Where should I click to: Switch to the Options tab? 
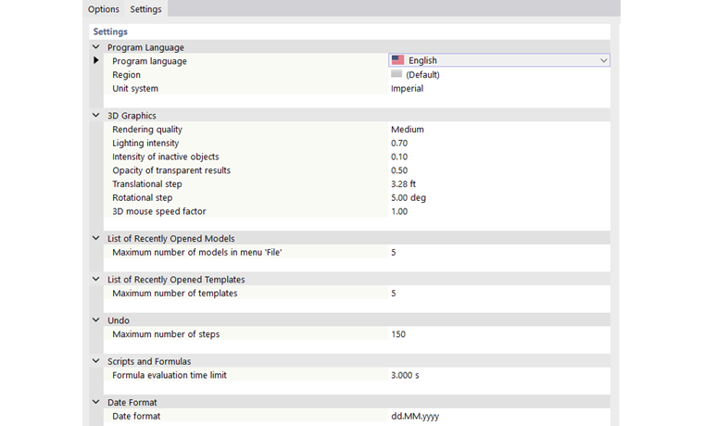coord(104,9)
